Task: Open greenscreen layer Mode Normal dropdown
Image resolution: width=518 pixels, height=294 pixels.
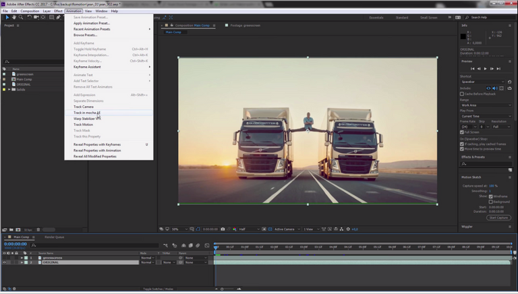Action: [x=147, y=258]
